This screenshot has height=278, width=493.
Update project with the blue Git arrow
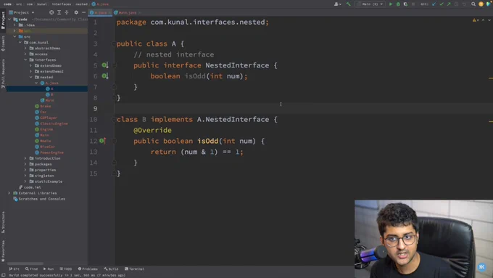coord(434,4)
